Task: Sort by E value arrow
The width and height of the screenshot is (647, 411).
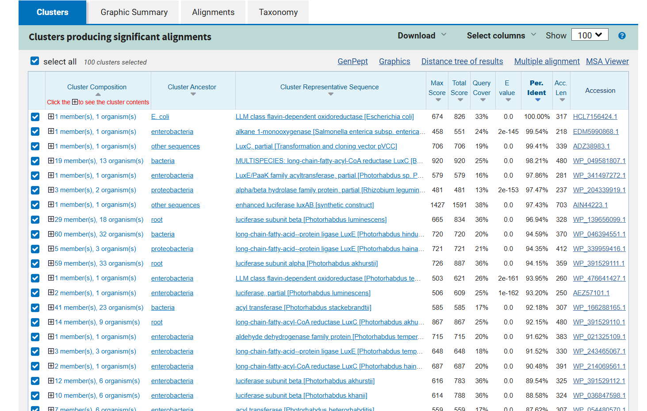Action: pyautogui.click(x=508, y=100)
